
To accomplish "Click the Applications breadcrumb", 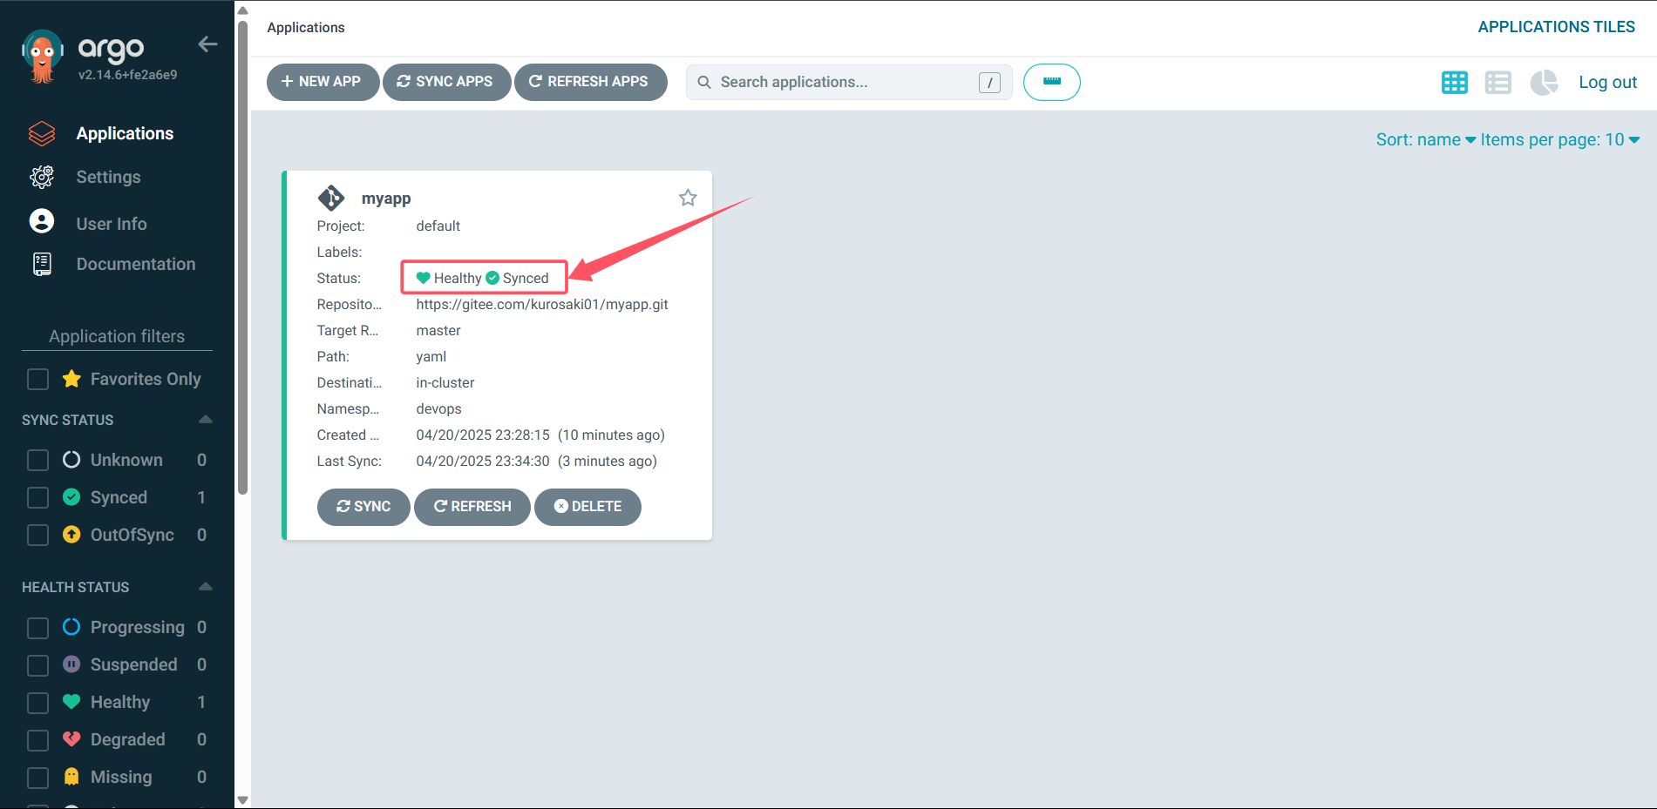I will coord(306,28).
